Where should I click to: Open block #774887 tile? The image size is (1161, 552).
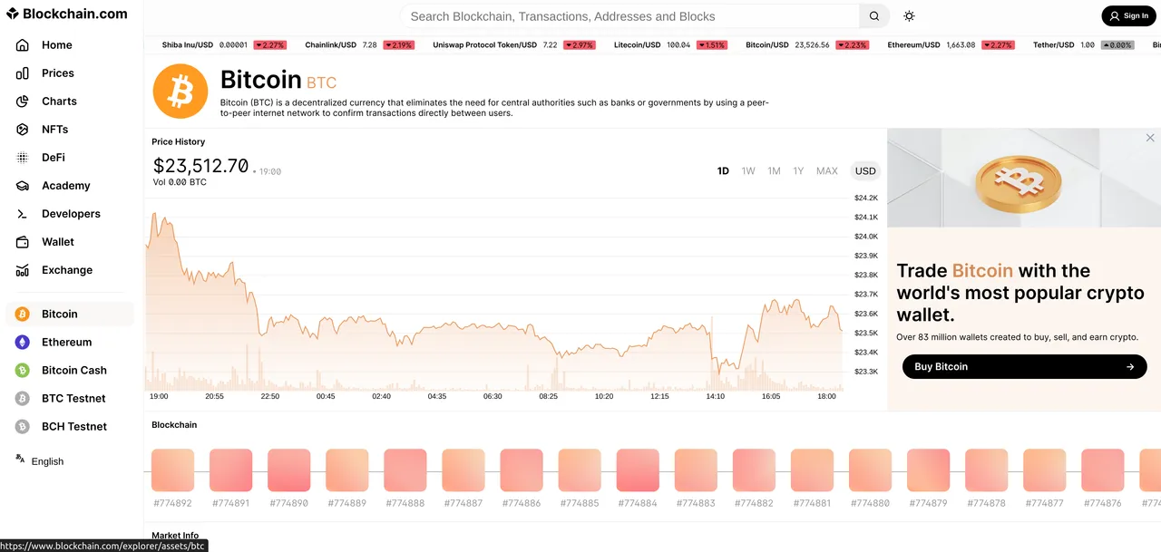[x=463, y=470]
